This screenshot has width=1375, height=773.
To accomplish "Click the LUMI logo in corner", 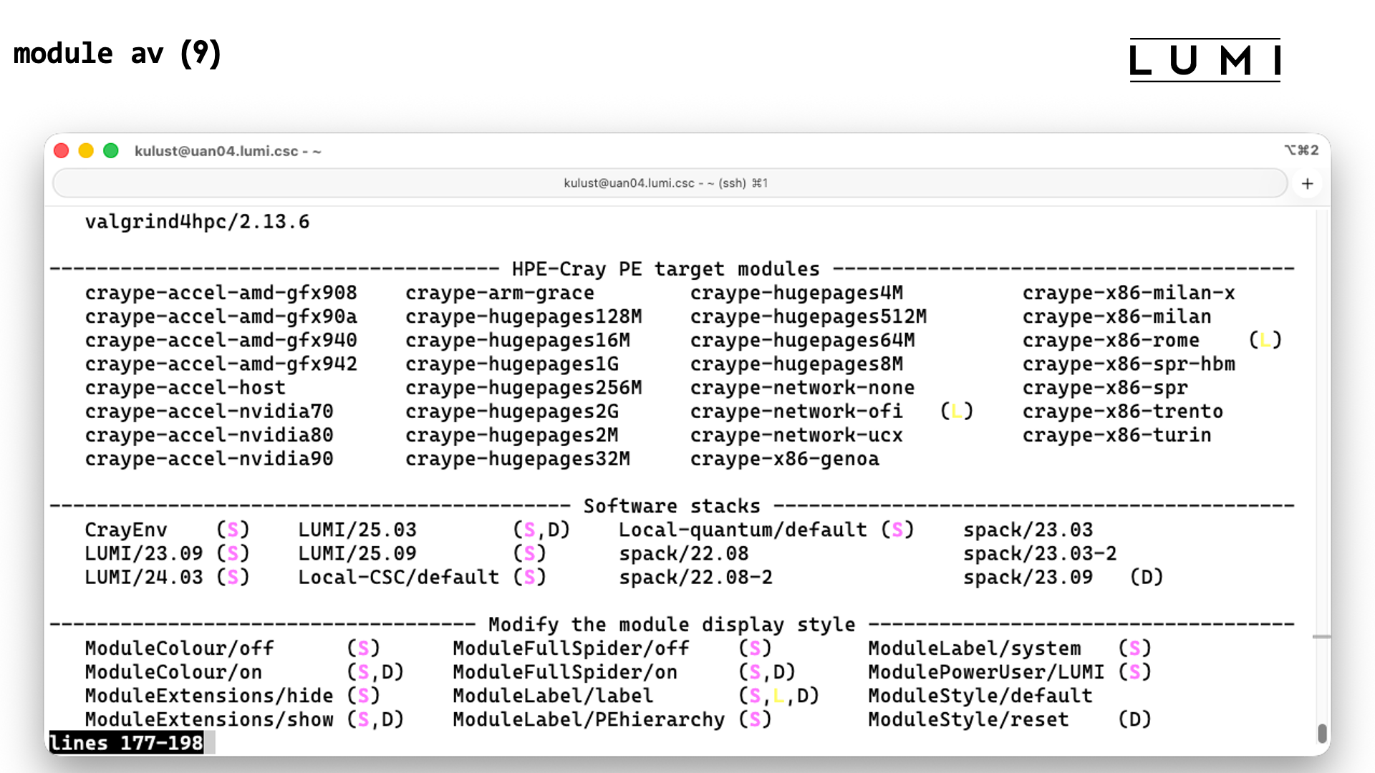I will (1205, 60).
